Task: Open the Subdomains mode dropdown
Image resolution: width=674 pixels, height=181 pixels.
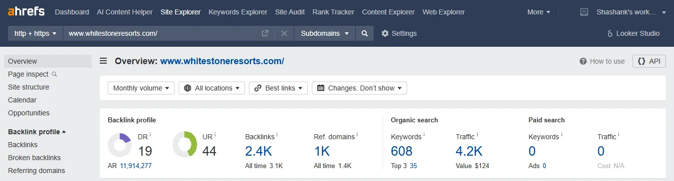Action: (325, 33)
